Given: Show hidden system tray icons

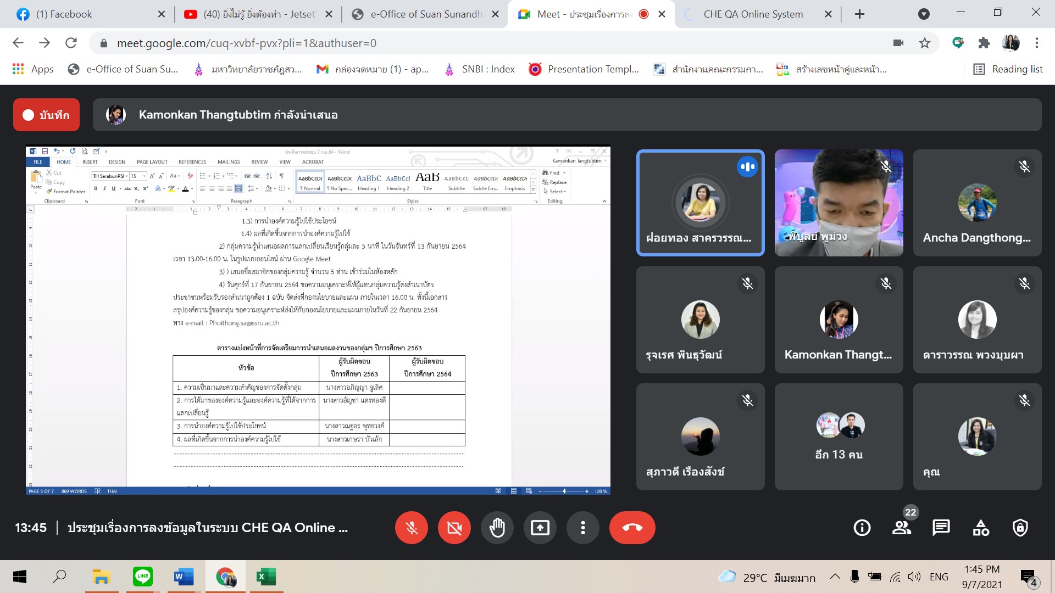Looking at the screenshot, I should coord(835,577).
